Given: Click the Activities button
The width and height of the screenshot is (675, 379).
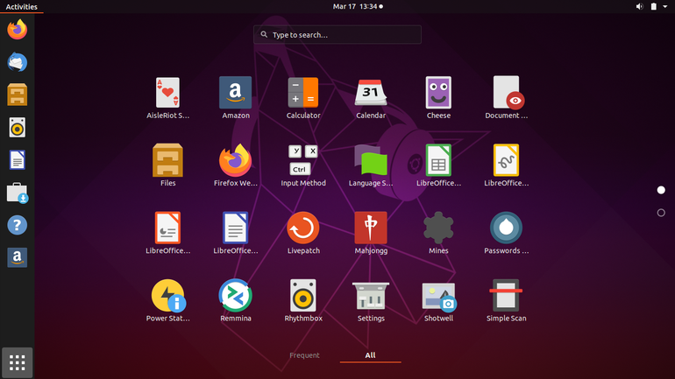Looking at the screenshot, I should (x=22, y=6).
